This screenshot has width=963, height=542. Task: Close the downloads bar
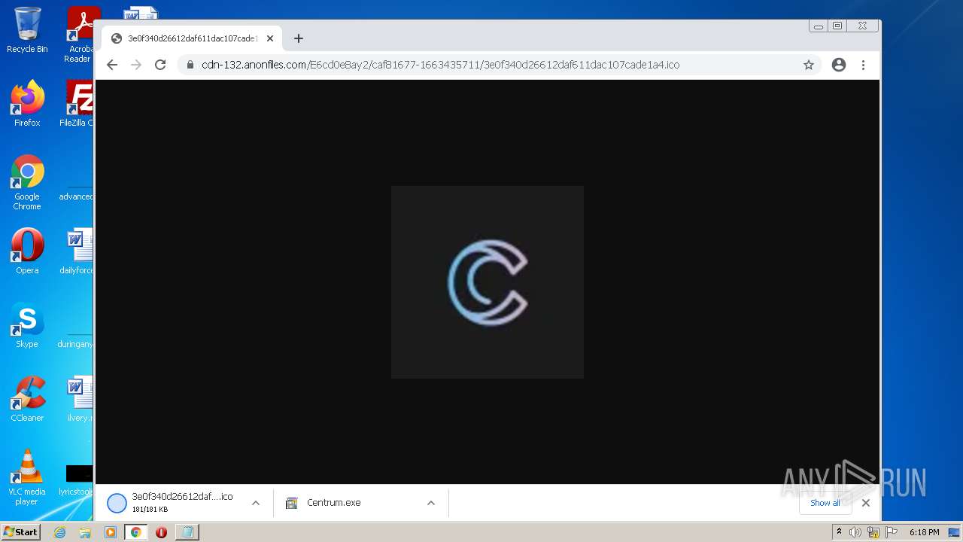tap(866, 503)
